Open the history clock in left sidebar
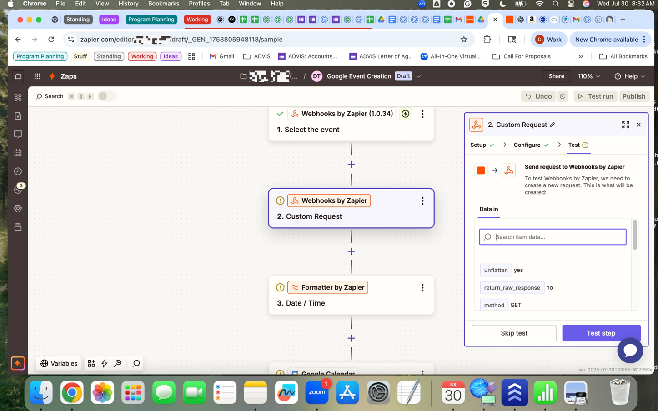658x411 pixels. pyautogui.click(x=18, y=171)
